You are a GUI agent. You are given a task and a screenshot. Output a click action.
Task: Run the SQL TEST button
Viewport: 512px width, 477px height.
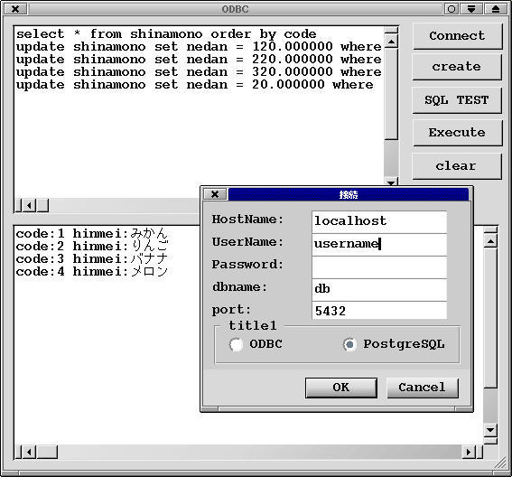457,100
